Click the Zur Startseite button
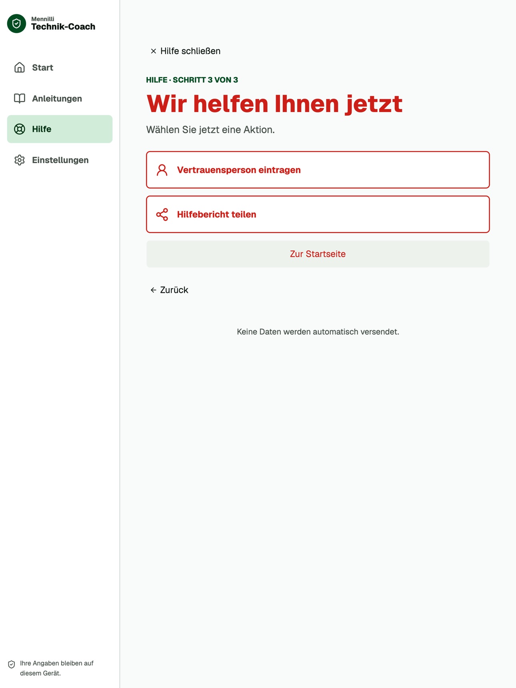The height and width of the screenshot is (688, 516). [x=318, y=254]
